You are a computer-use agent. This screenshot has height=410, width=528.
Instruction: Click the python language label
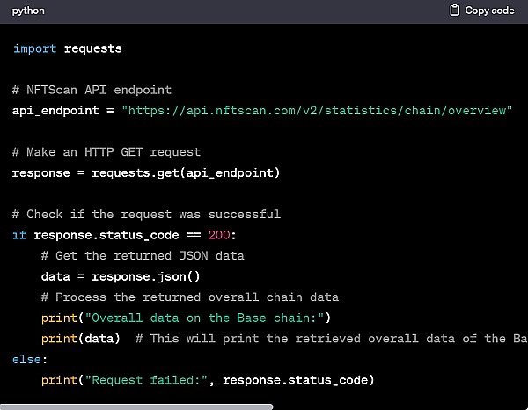(x=28, y=11)
